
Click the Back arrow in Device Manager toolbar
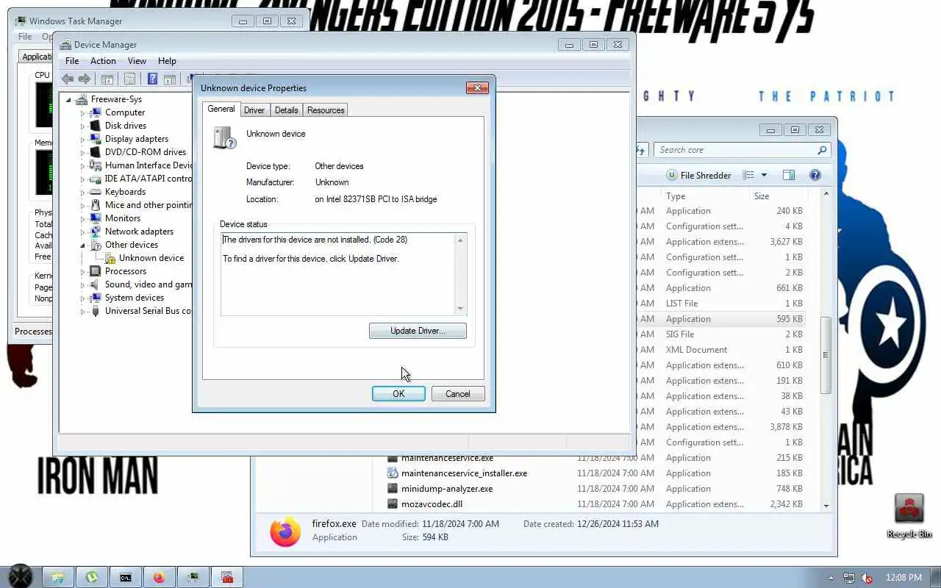point(68,79)
